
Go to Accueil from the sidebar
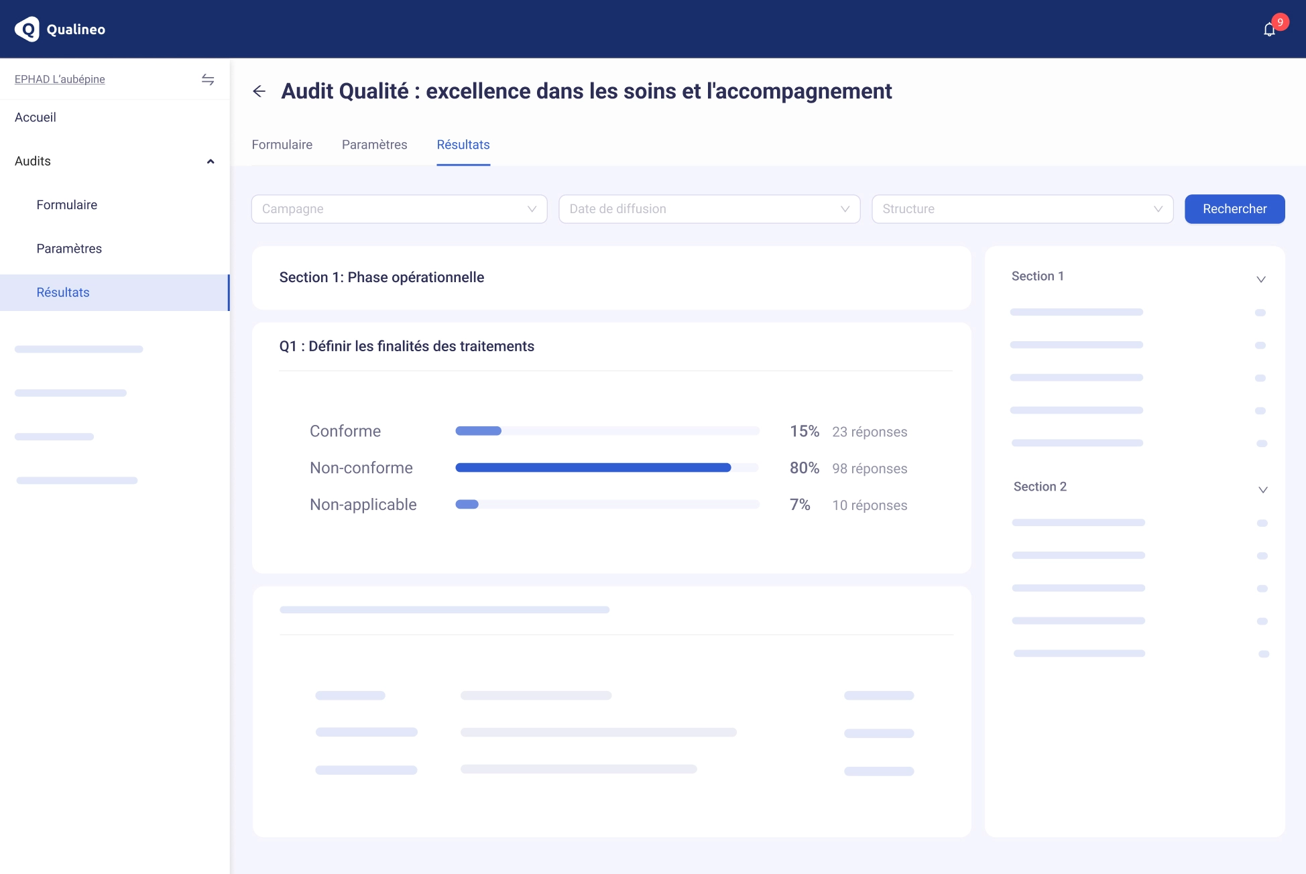[x=35, y=117]
